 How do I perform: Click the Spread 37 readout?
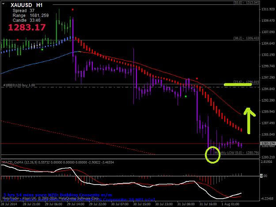[x=23, y=11]
